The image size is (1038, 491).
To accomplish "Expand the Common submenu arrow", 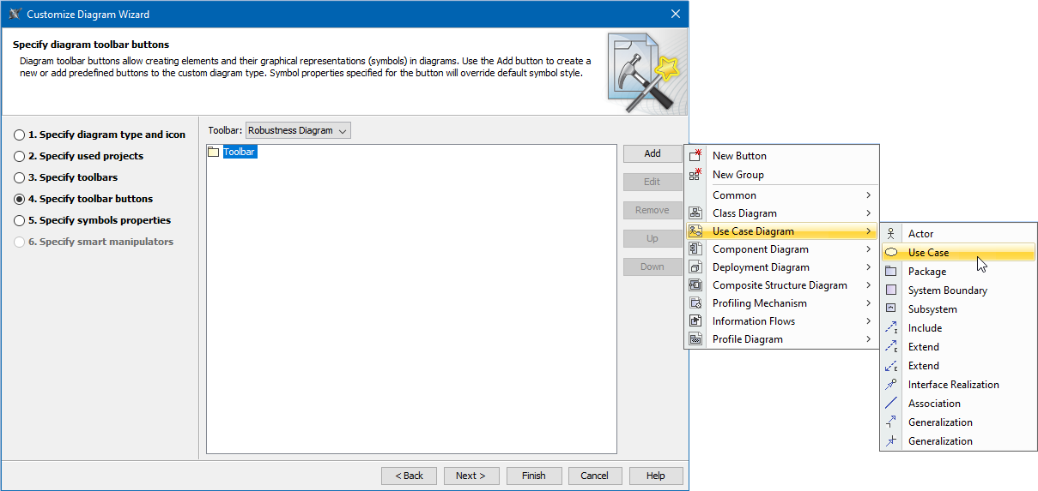I will [x=869, y=195].
